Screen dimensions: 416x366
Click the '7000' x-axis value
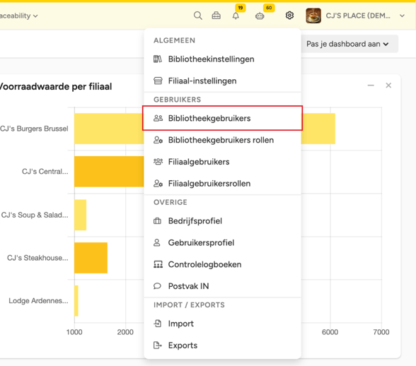(x=381, y=332)
